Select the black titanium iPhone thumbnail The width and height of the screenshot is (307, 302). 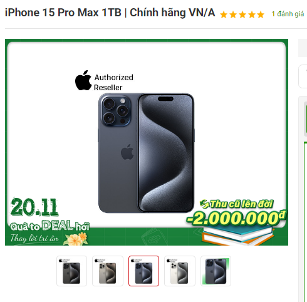pos(71,271)
